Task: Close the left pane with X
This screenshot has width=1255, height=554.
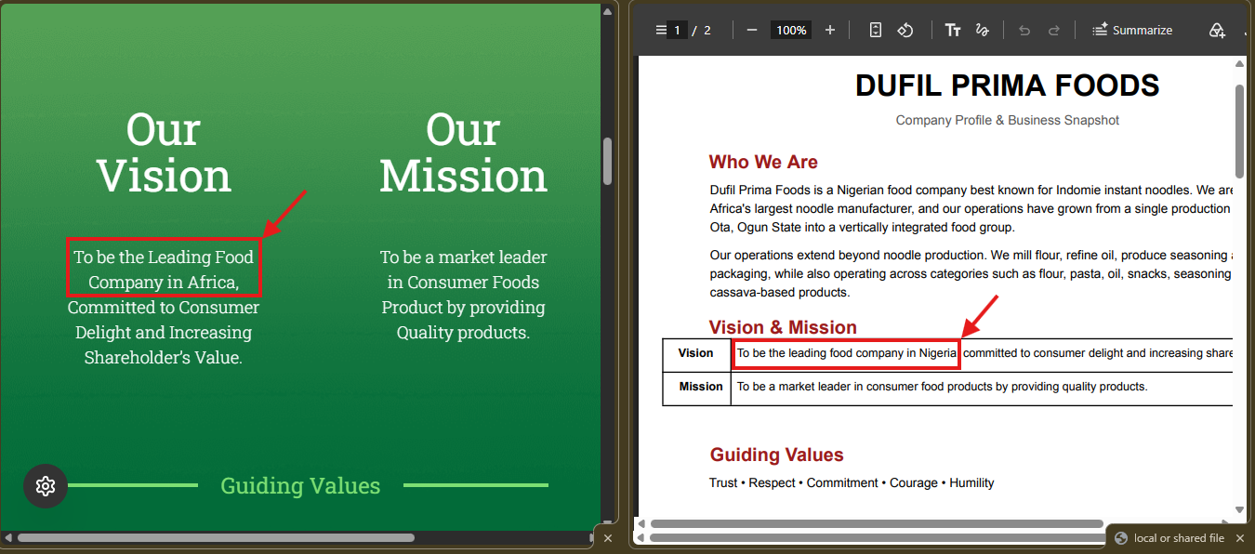Action: tap(608, 538)
